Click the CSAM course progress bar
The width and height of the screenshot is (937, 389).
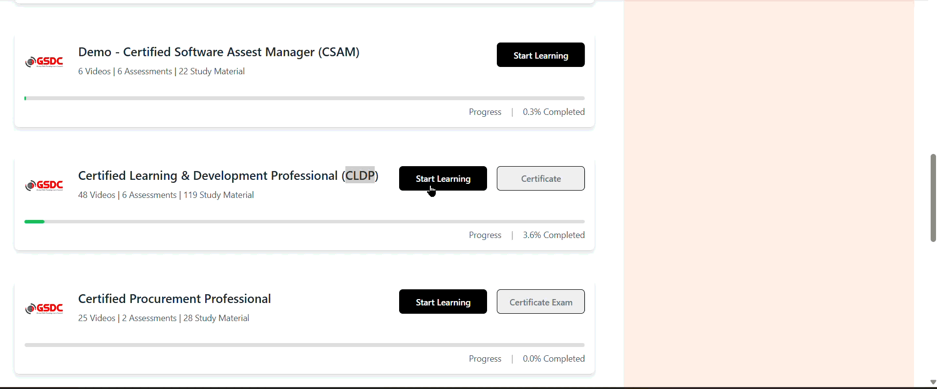304,98
